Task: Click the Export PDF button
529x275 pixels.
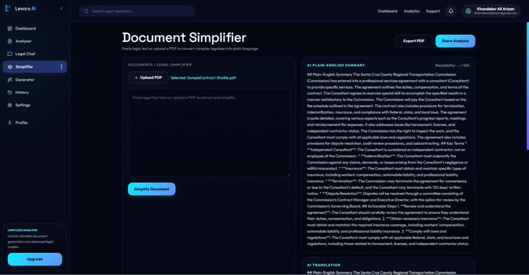Action: 413,41
